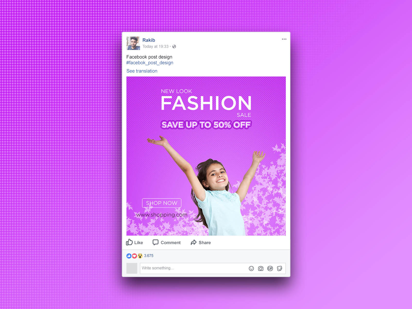This screenshot has height=309, width=412.
Task: Click the Comment speech bubble icon
Action: point(156,242)
